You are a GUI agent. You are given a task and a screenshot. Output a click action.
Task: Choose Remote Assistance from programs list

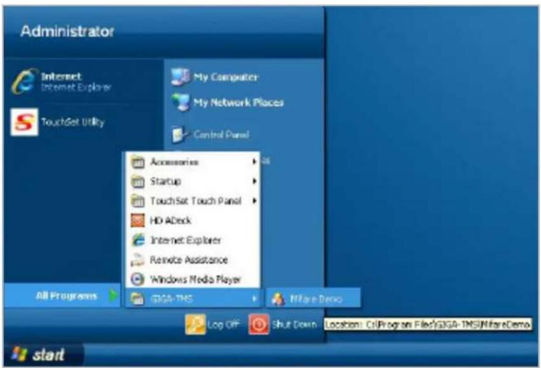point(193,260)
